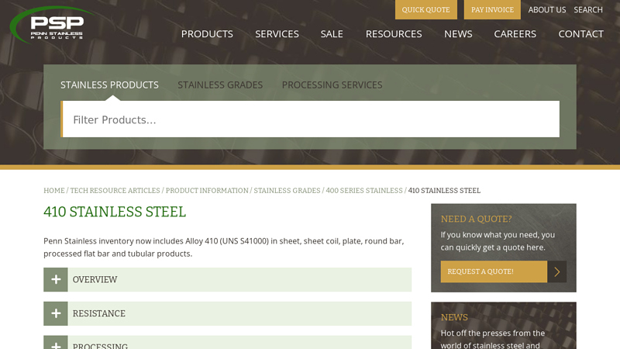
Task: Switch to the Processing Services tab
Action: click(332, 85)
